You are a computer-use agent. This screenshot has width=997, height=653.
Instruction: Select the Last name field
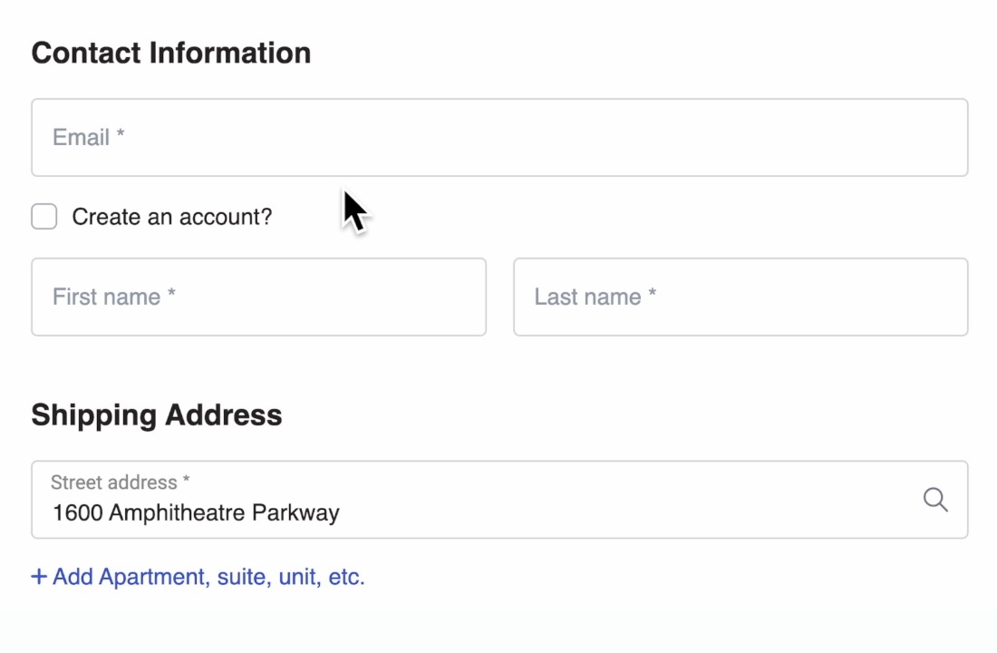coord(740,297)
